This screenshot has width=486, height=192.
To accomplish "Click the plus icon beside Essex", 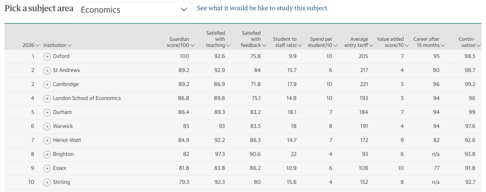I will coord(47,168).
